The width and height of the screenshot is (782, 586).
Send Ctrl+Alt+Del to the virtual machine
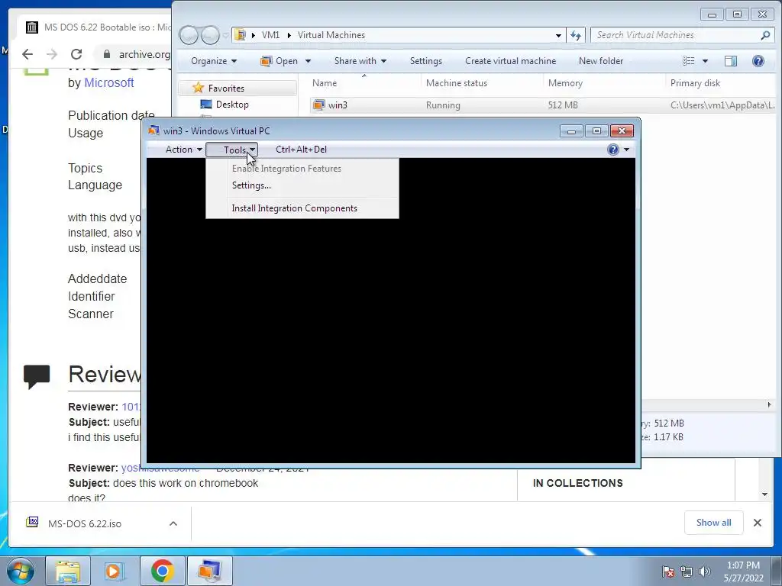[x=301, y=150]
